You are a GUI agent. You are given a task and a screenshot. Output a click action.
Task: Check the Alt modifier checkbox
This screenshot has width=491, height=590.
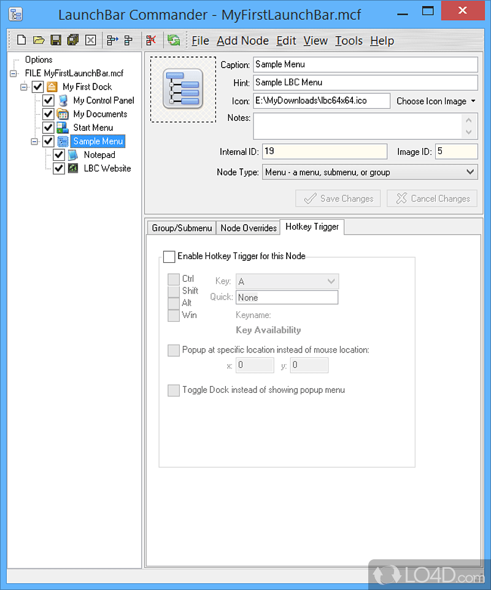pyautogui.click(x=174, y=303)
